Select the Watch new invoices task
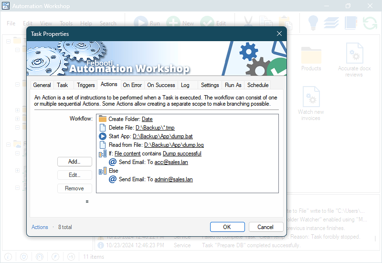 pyautogui.click(x=311, y=103)
